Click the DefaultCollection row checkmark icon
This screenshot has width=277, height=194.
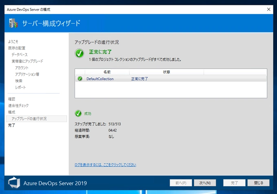click(80, 79)
